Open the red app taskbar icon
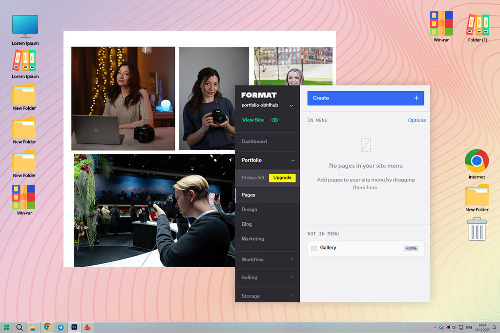500x333 pixels. pos(87,327)
